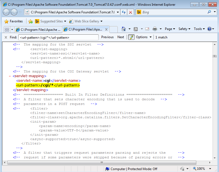Open the Safety menu
Screen dimensions: 219x172
[184, 29]
